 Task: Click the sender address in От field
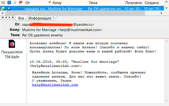pyautogui.click(x=58, y=25)
